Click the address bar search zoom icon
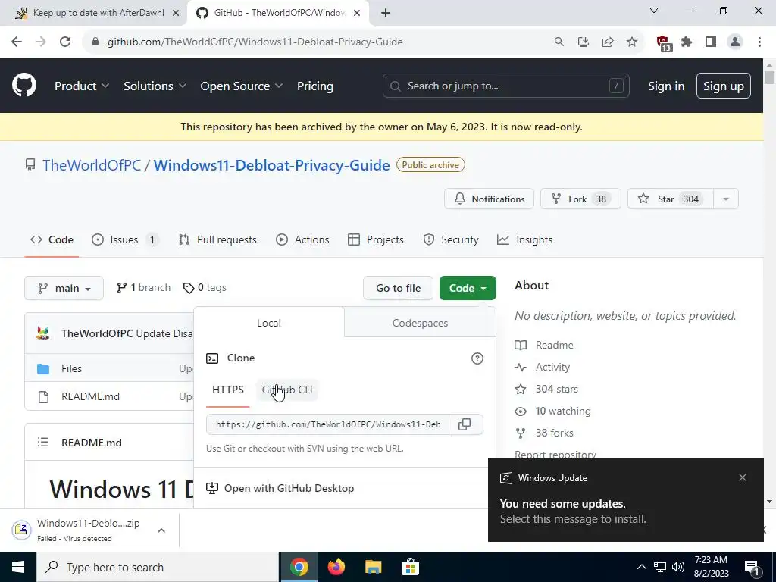776x582 pixels. (559, 42)
